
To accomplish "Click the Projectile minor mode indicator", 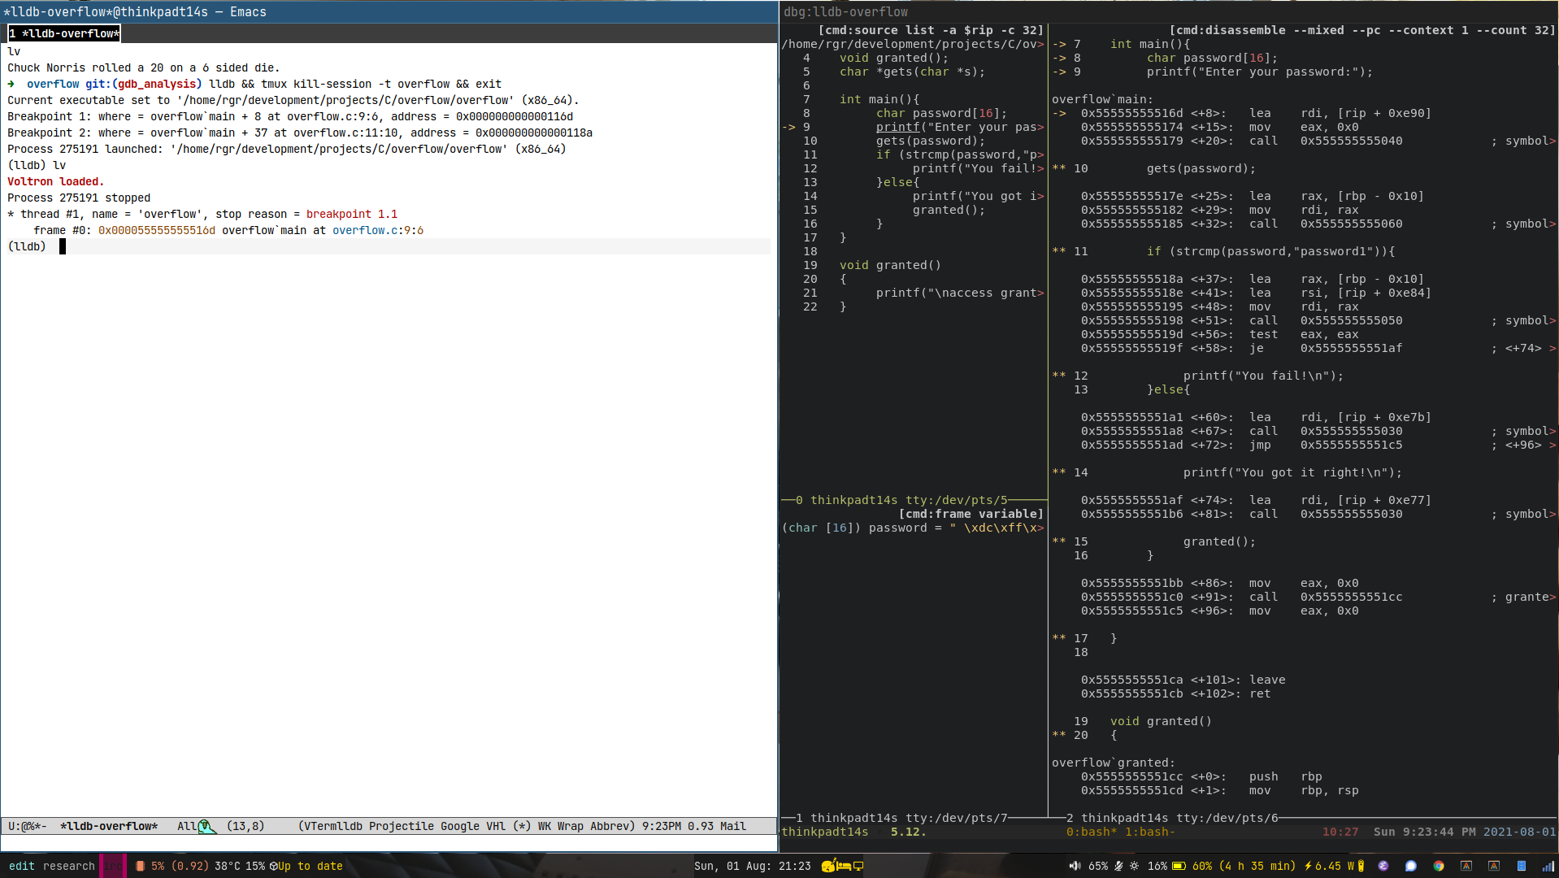I will (x=402, y=826).
